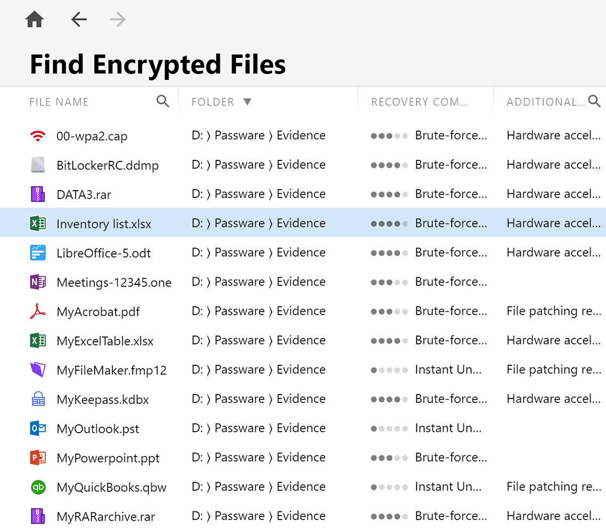Go to the home screen
This screenshot has height=529, width=606.
point(35,20)
